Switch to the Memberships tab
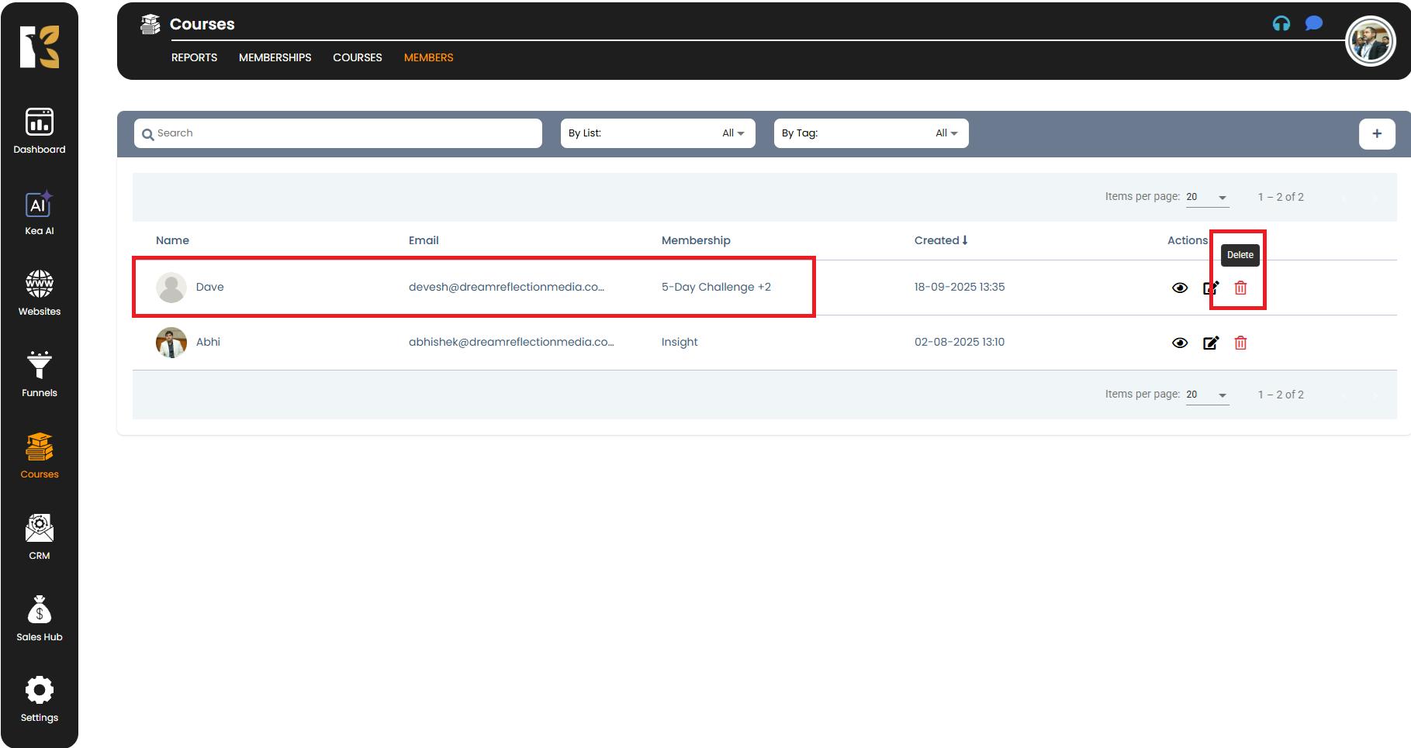The image size is (1411, 748). tap(275, 57)
